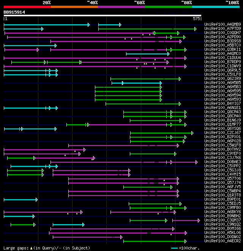Screen dimensions: 243x251
Task: Click the red 20% identity color bar
Action: pyautogui.click(x=27, y=7)
